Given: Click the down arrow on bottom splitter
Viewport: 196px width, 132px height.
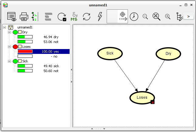Looking at the screenshot, I should pos(104,129).
